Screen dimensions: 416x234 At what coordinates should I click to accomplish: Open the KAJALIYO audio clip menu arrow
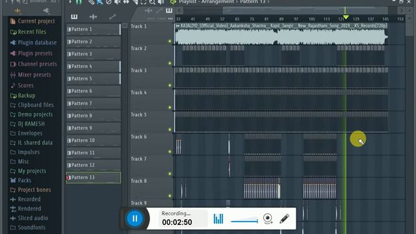click(177, 26)
